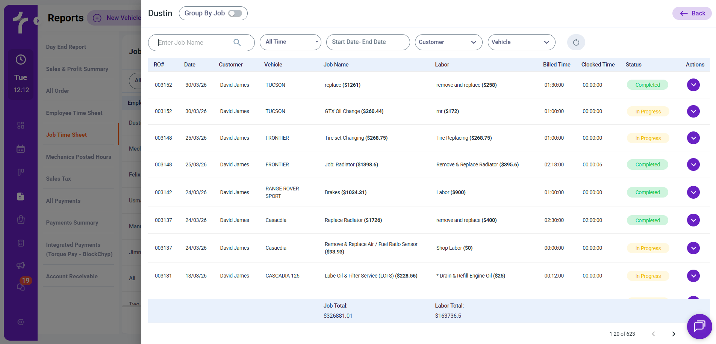Expand the Vehicle filter dropdown
The image size is (716, 344).
521,42
